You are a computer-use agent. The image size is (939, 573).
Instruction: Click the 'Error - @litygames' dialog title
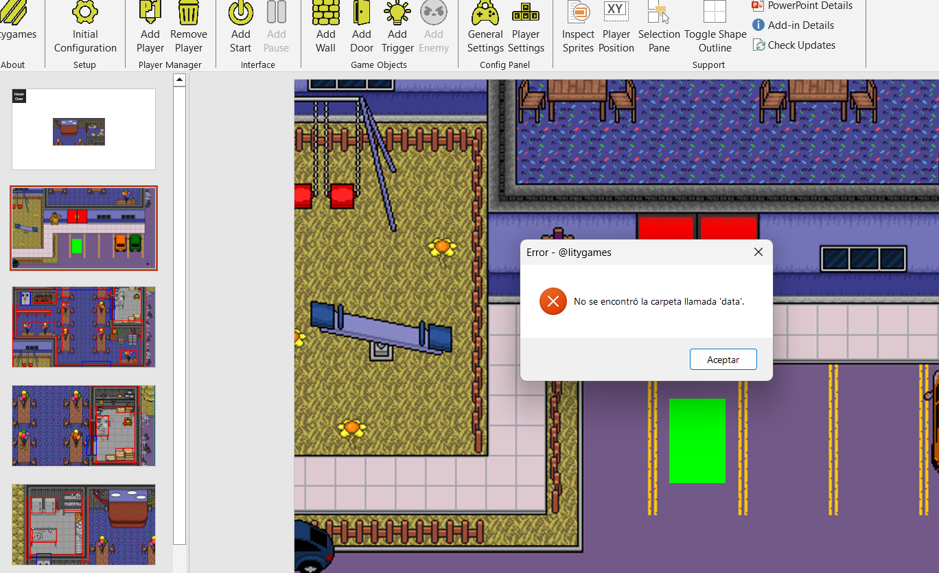point(569,253)
